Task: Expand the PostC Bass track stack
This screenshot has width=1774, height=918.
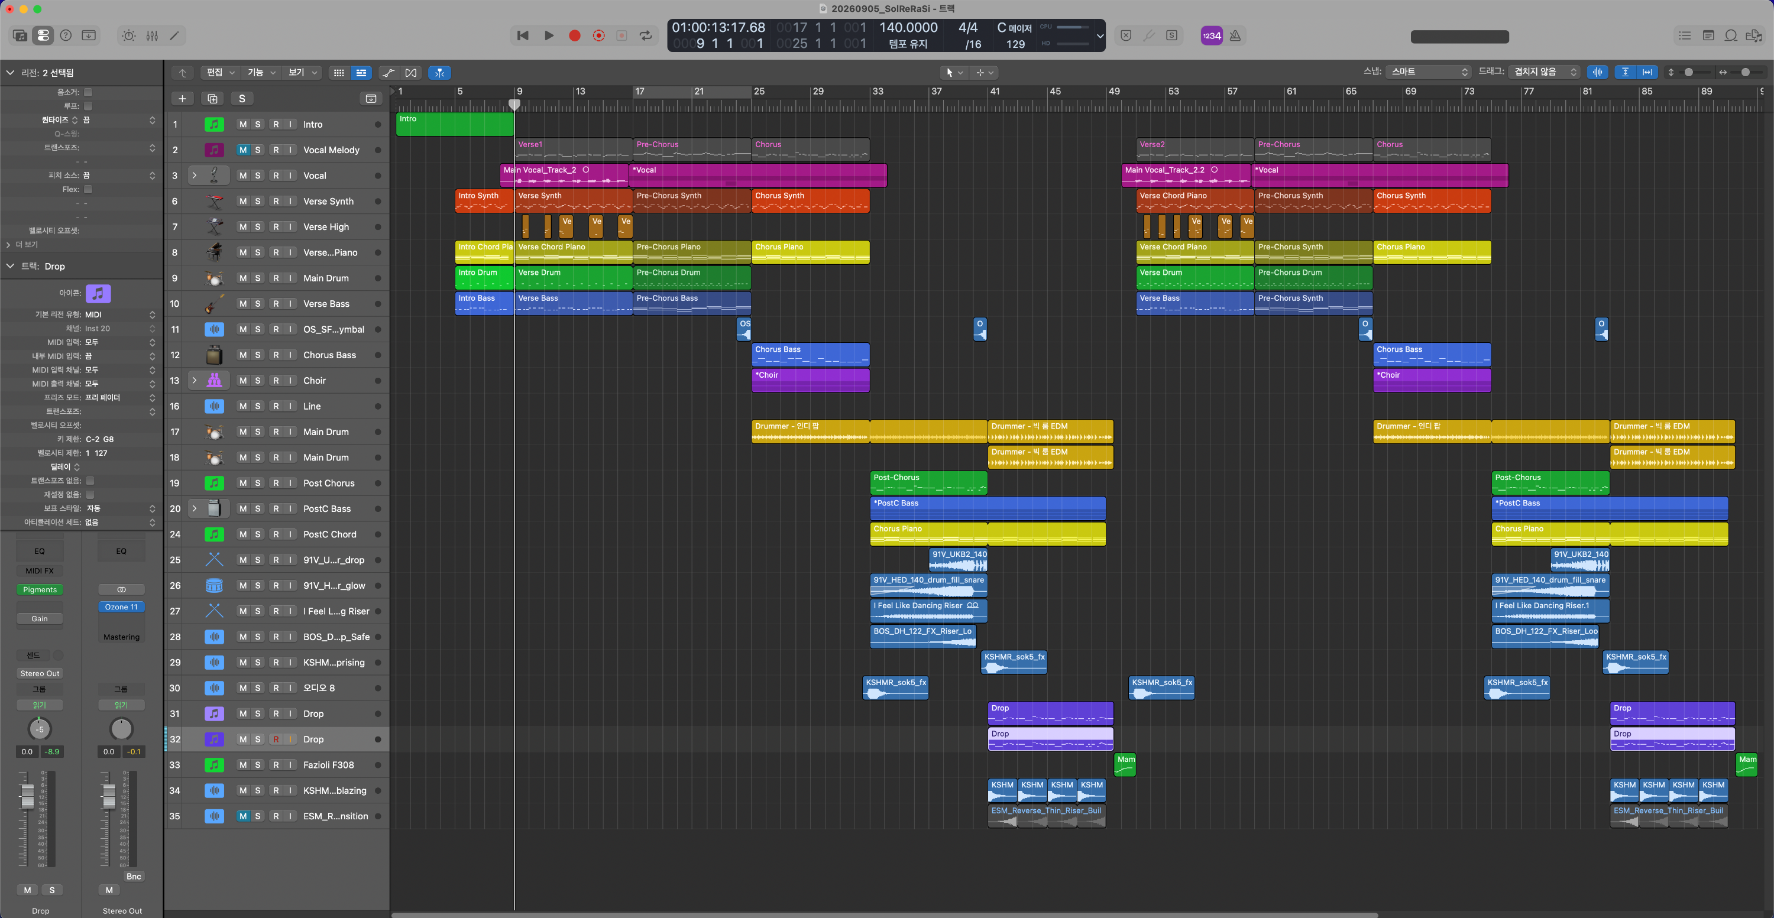Action: coord(194,508)
